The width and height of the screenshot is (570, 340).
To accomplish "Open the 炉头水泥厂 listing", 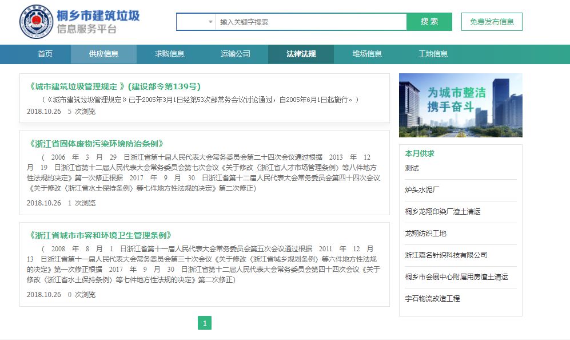I will click(x=422, y=189).
